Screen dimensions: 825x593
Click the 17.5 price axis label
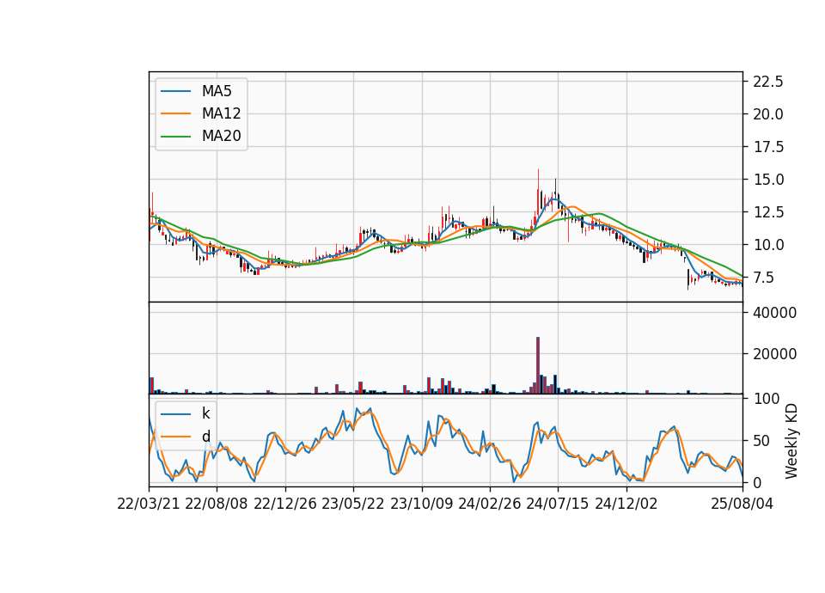coord(768,147)
